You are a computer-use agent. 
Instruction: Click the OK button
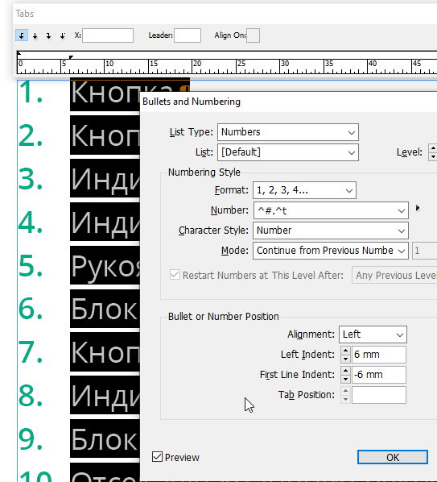(x=393, y=457)
